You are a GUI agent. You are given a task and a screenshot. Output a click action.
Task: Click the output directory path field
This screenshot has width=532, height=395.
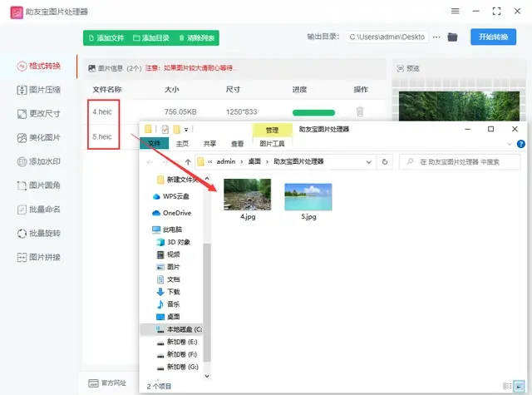[387, 37]
